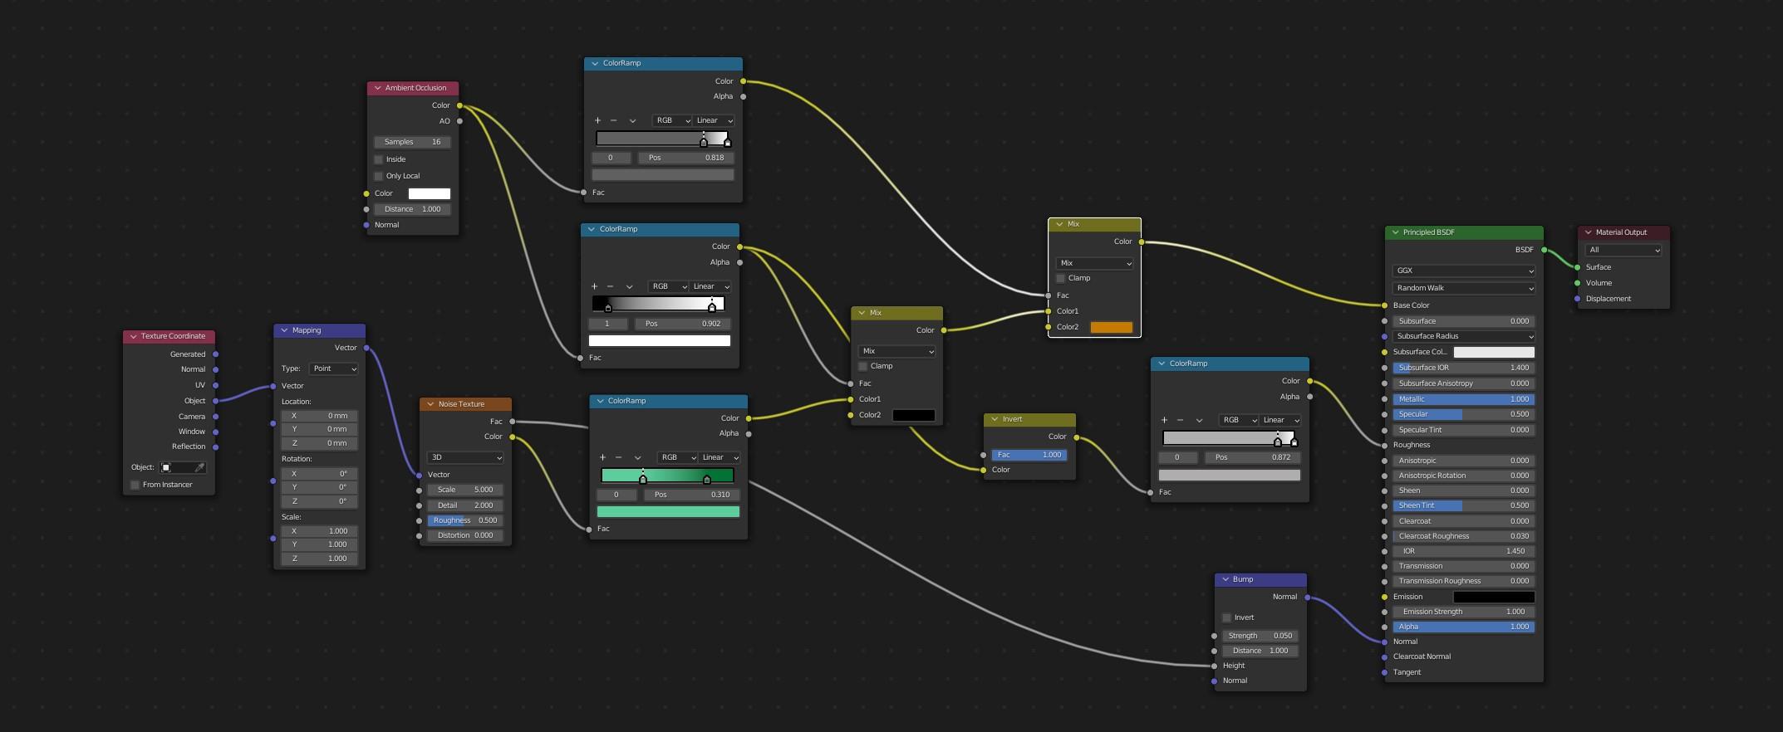Screen dimensions: 1783x732
Task: Click the plus icon in the green ColorRamp
Action: [602, 457]
